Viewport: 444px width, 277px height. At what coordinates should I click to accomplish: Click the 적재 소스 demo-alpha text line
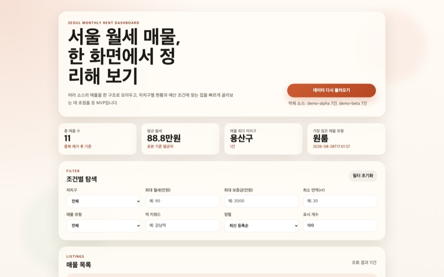(x=328, y=104)
